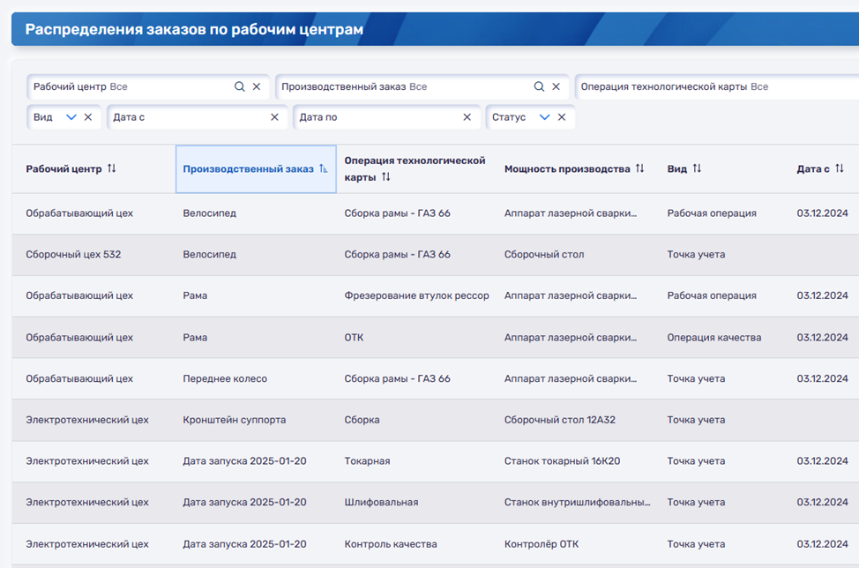Click into Дата с input field
Screen dimensions: 859x568
coord(190,117)
